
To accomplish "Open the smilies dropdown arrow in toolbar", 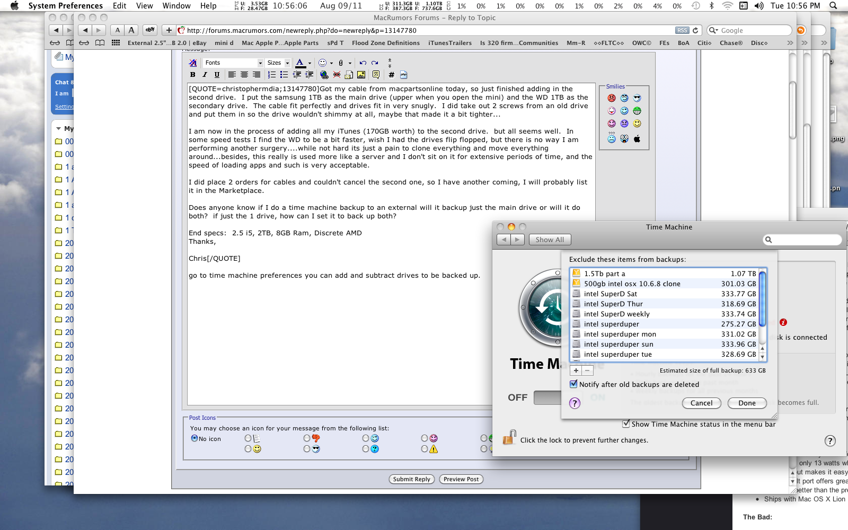I will pyautogui.click(x=332, y=63).
